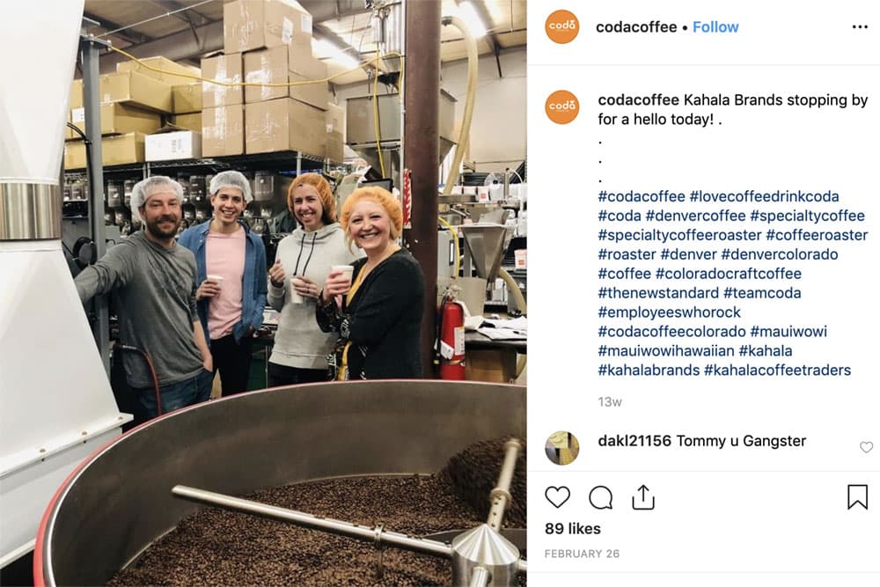The height and width of the screenshot is (587, 880).
Task: Open the codacoffee username in header
Action: 636,27
